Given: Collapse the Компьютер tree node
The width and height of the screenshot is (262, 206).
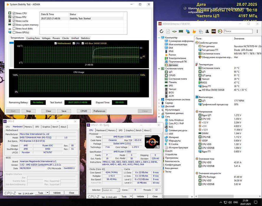Looking at the screenshot, I should (159, 37).
